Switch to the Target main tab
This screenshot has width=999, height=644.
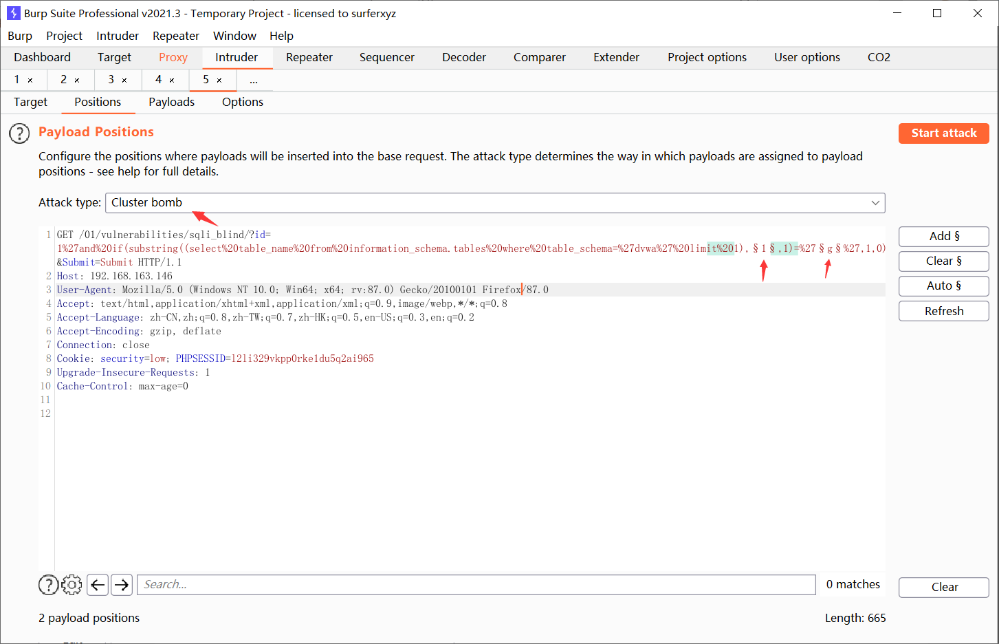click(114, 58)
